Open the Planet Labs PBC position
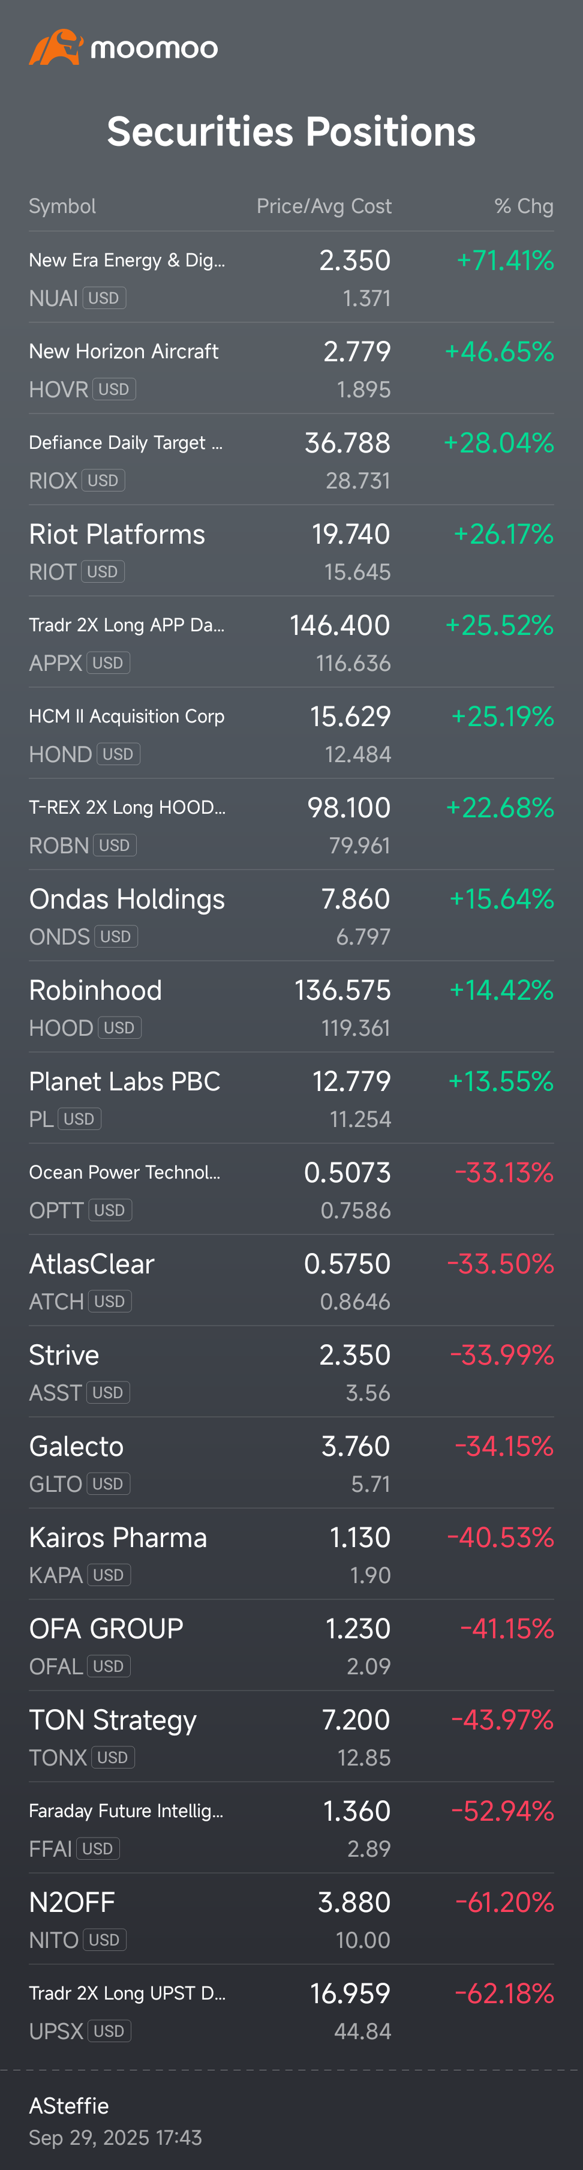Viewport: 583px width, 2170px height. [x=125, y=1081]
